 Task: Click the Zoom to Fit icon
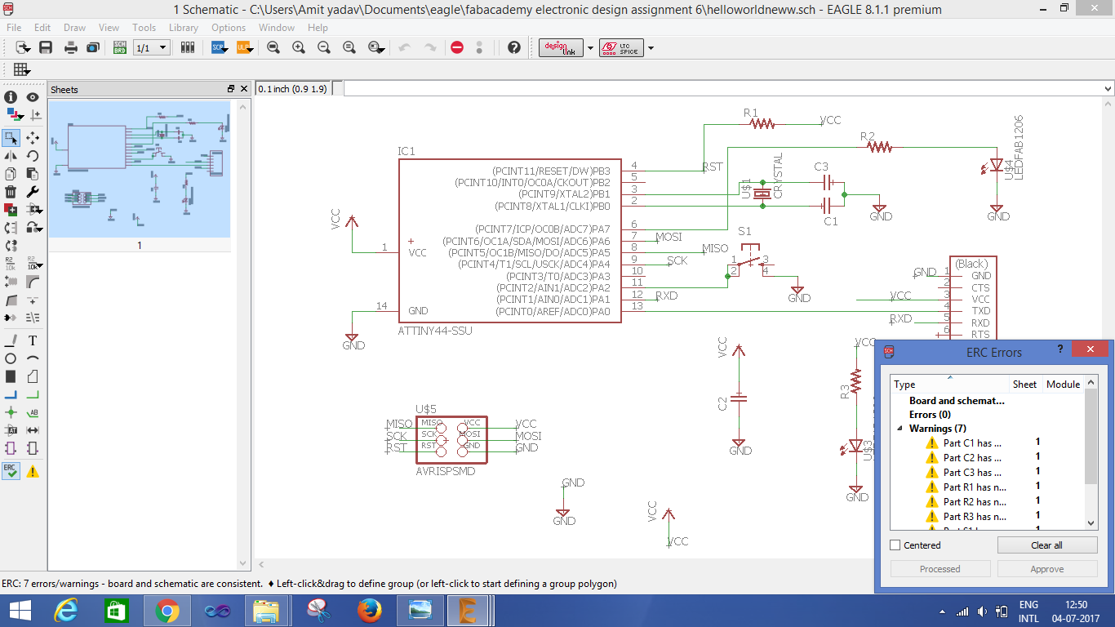click(x=273, y=47)
